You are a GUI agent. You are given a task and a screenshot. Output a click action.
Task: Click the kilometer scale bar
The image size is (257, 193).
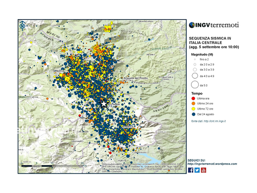(x=52, y=166)
